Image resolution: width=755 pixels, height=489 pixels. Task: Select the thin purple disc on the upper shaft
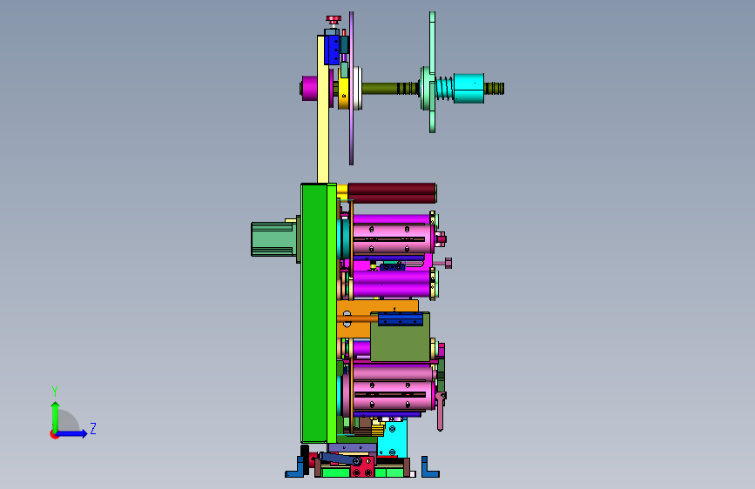tap(352, 88)
